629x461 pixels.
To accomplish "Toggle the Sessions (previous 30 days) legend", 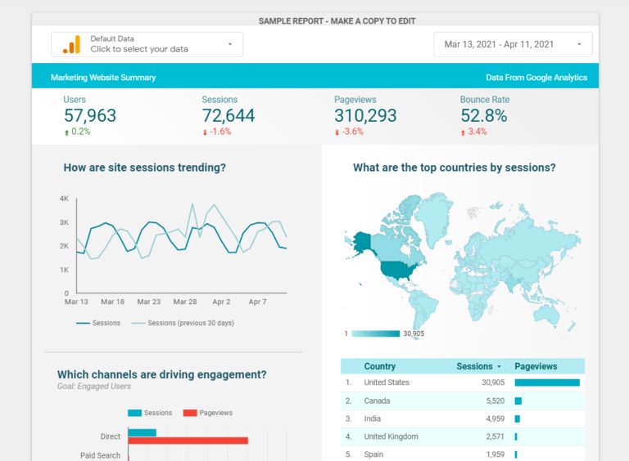I will tap(183, 323).
